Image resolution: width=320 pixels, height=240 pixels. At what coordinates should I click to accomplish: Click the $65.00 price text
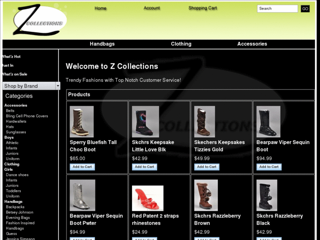77,159
